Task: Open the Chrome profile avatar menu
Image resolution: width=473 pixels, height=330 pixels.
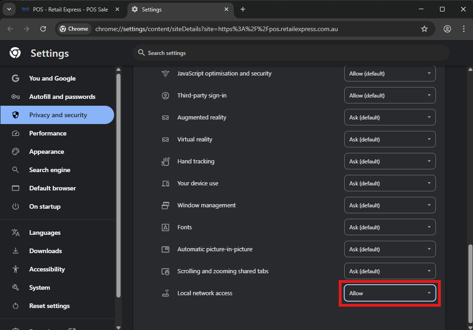Action: coord(447,29)
